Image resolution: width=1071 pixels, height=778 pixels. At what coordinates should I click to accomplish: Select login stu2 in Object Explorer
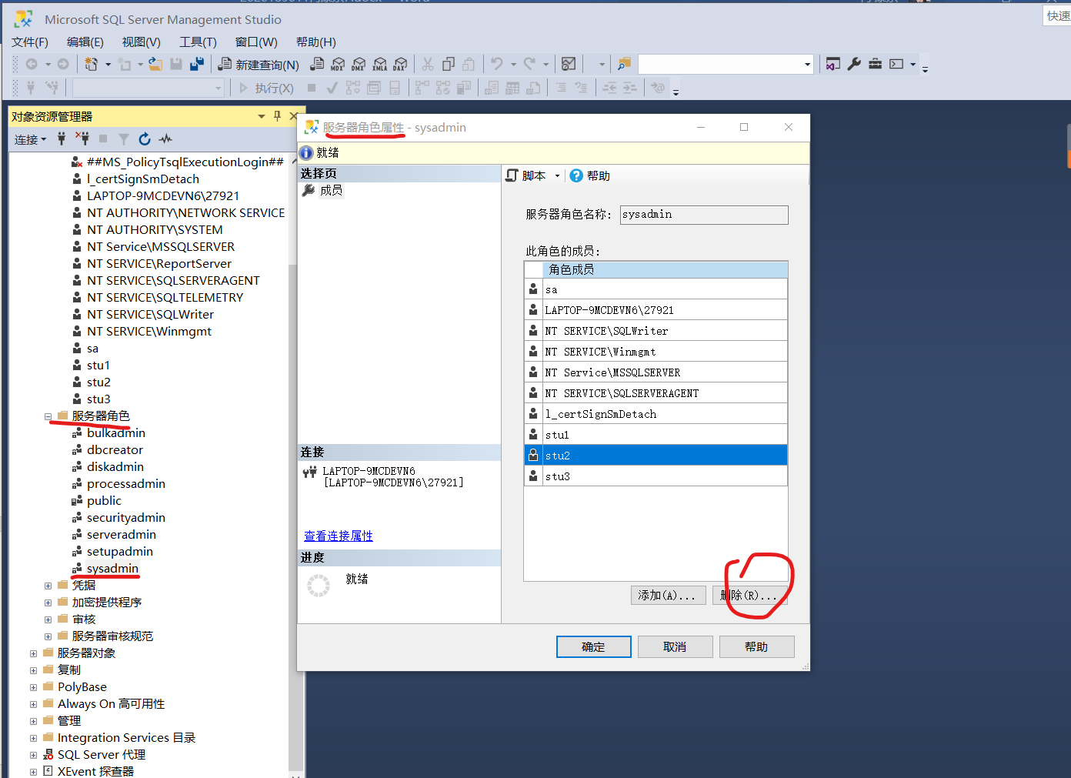click(98, 382)
